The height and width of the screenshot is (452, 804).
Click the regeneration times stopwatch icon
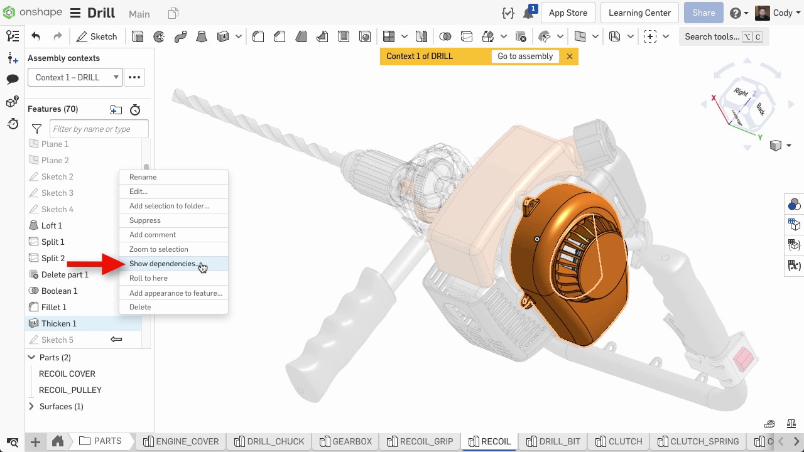point(135,110)
